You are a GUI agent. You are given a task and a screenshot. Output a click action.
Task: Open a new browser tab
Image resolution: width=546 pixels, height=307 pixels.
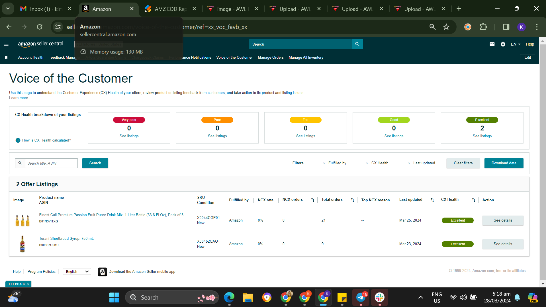(459, 9)
